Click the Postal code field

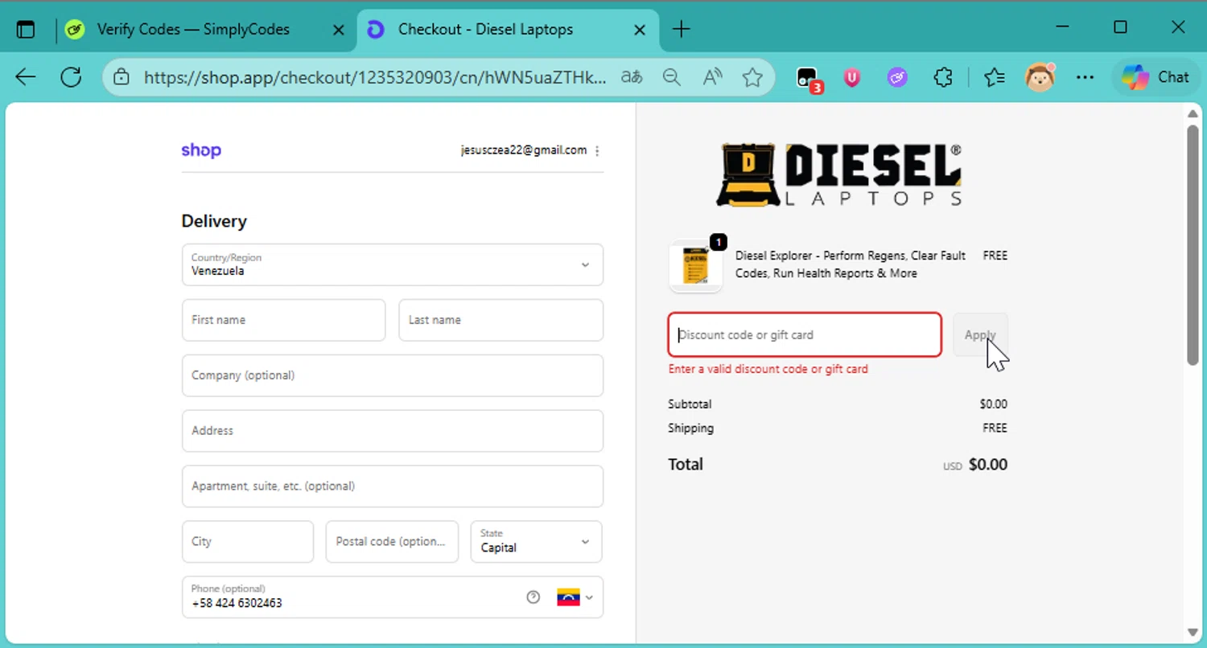pyautogui.click(x=392, y=542)
